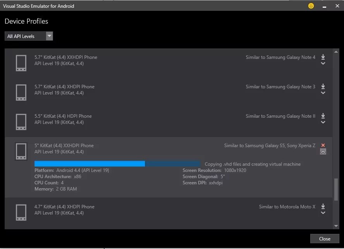Click 'Similar to Samsung Galaxy Note 3' text
344x249 pixels.
[280, 87]
